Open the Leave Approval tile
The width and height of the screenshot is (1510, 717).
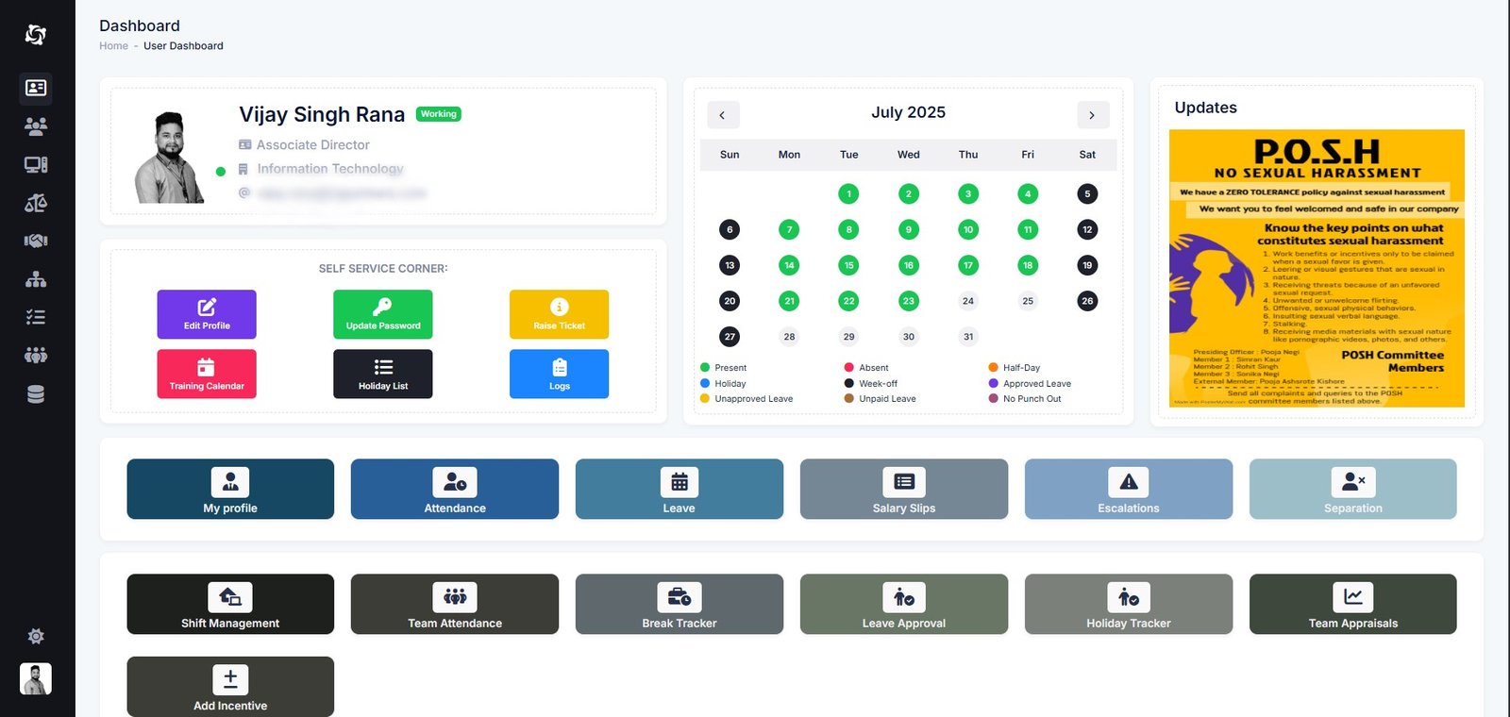point(903,604)
